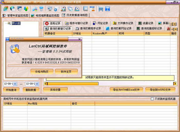Click the colorful user group toolbar icon
This screenshot has height=132, width=180.
point(26,8)
